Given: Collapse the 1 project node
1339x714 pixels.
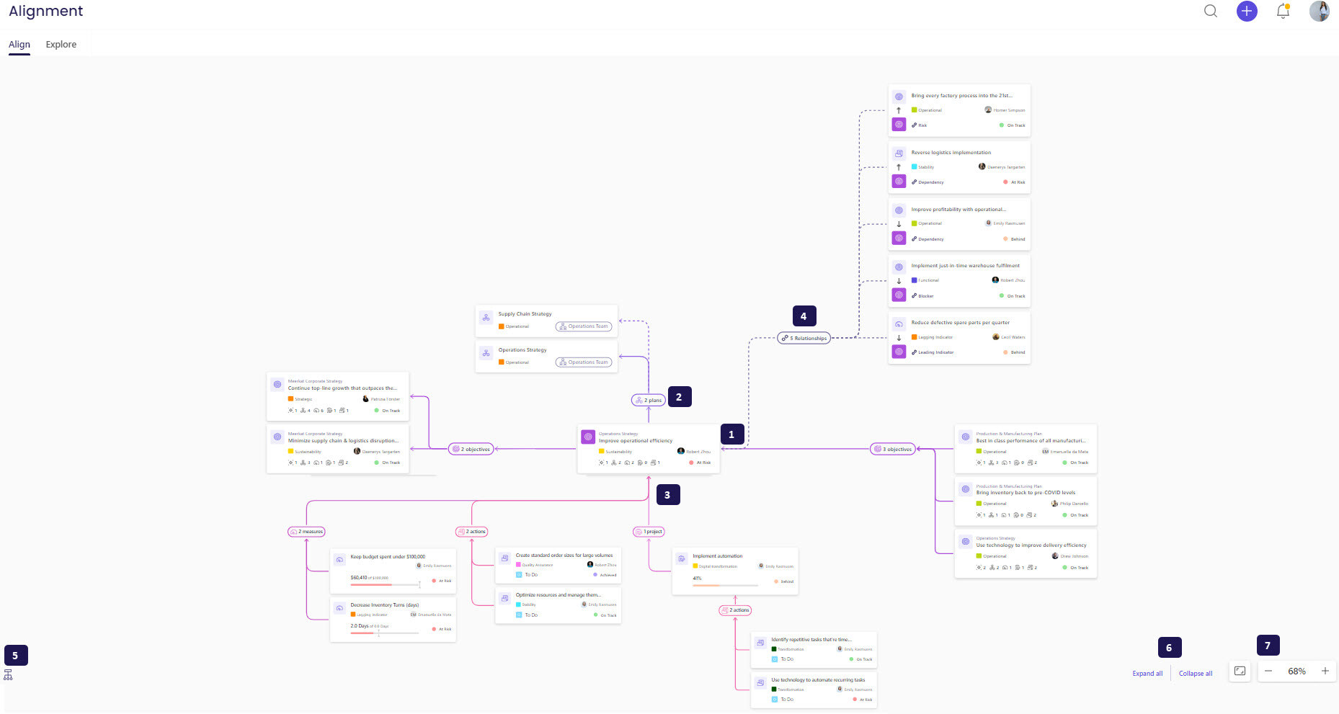Looking at the screenshot, I should tap(649, 532).
